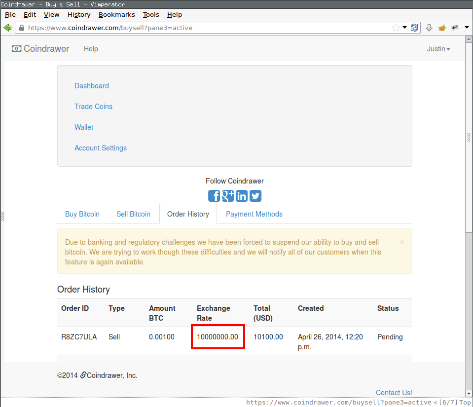Click the April 26, 2014 created date
The image size is (473, 407).
pyautogui.click(x=330, y=342)
